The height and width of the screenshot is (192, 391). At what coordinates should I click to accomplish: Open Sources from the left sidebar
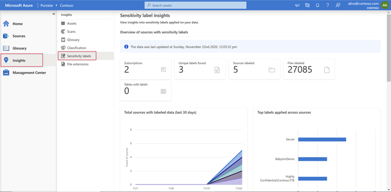click(19, 36)
